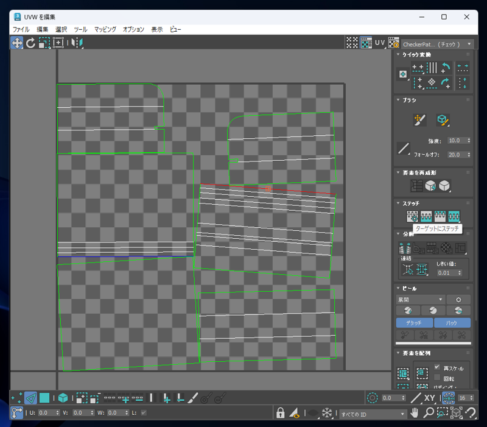Screen dimensions: 487x427
Task: Open the すべての ID dropdown
Action: pyautogui.click(x=373, y=414)
